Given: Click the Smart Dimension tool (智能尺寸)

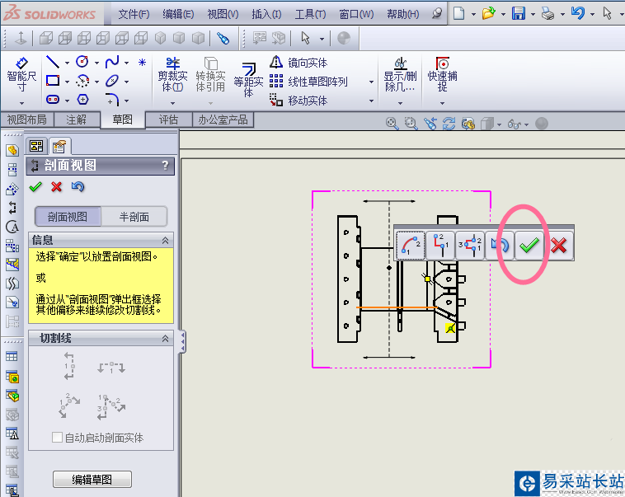Looking at the screenshot, I should [21, 75].
